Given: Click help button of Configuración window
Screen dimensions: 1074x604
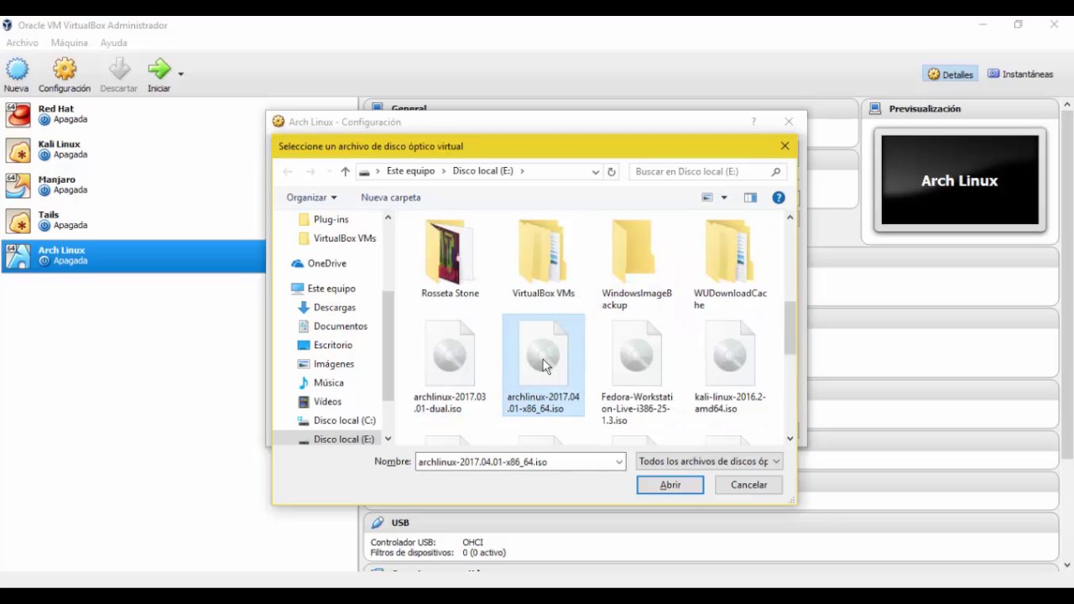Looking at the screenshot, I should 753,122.
